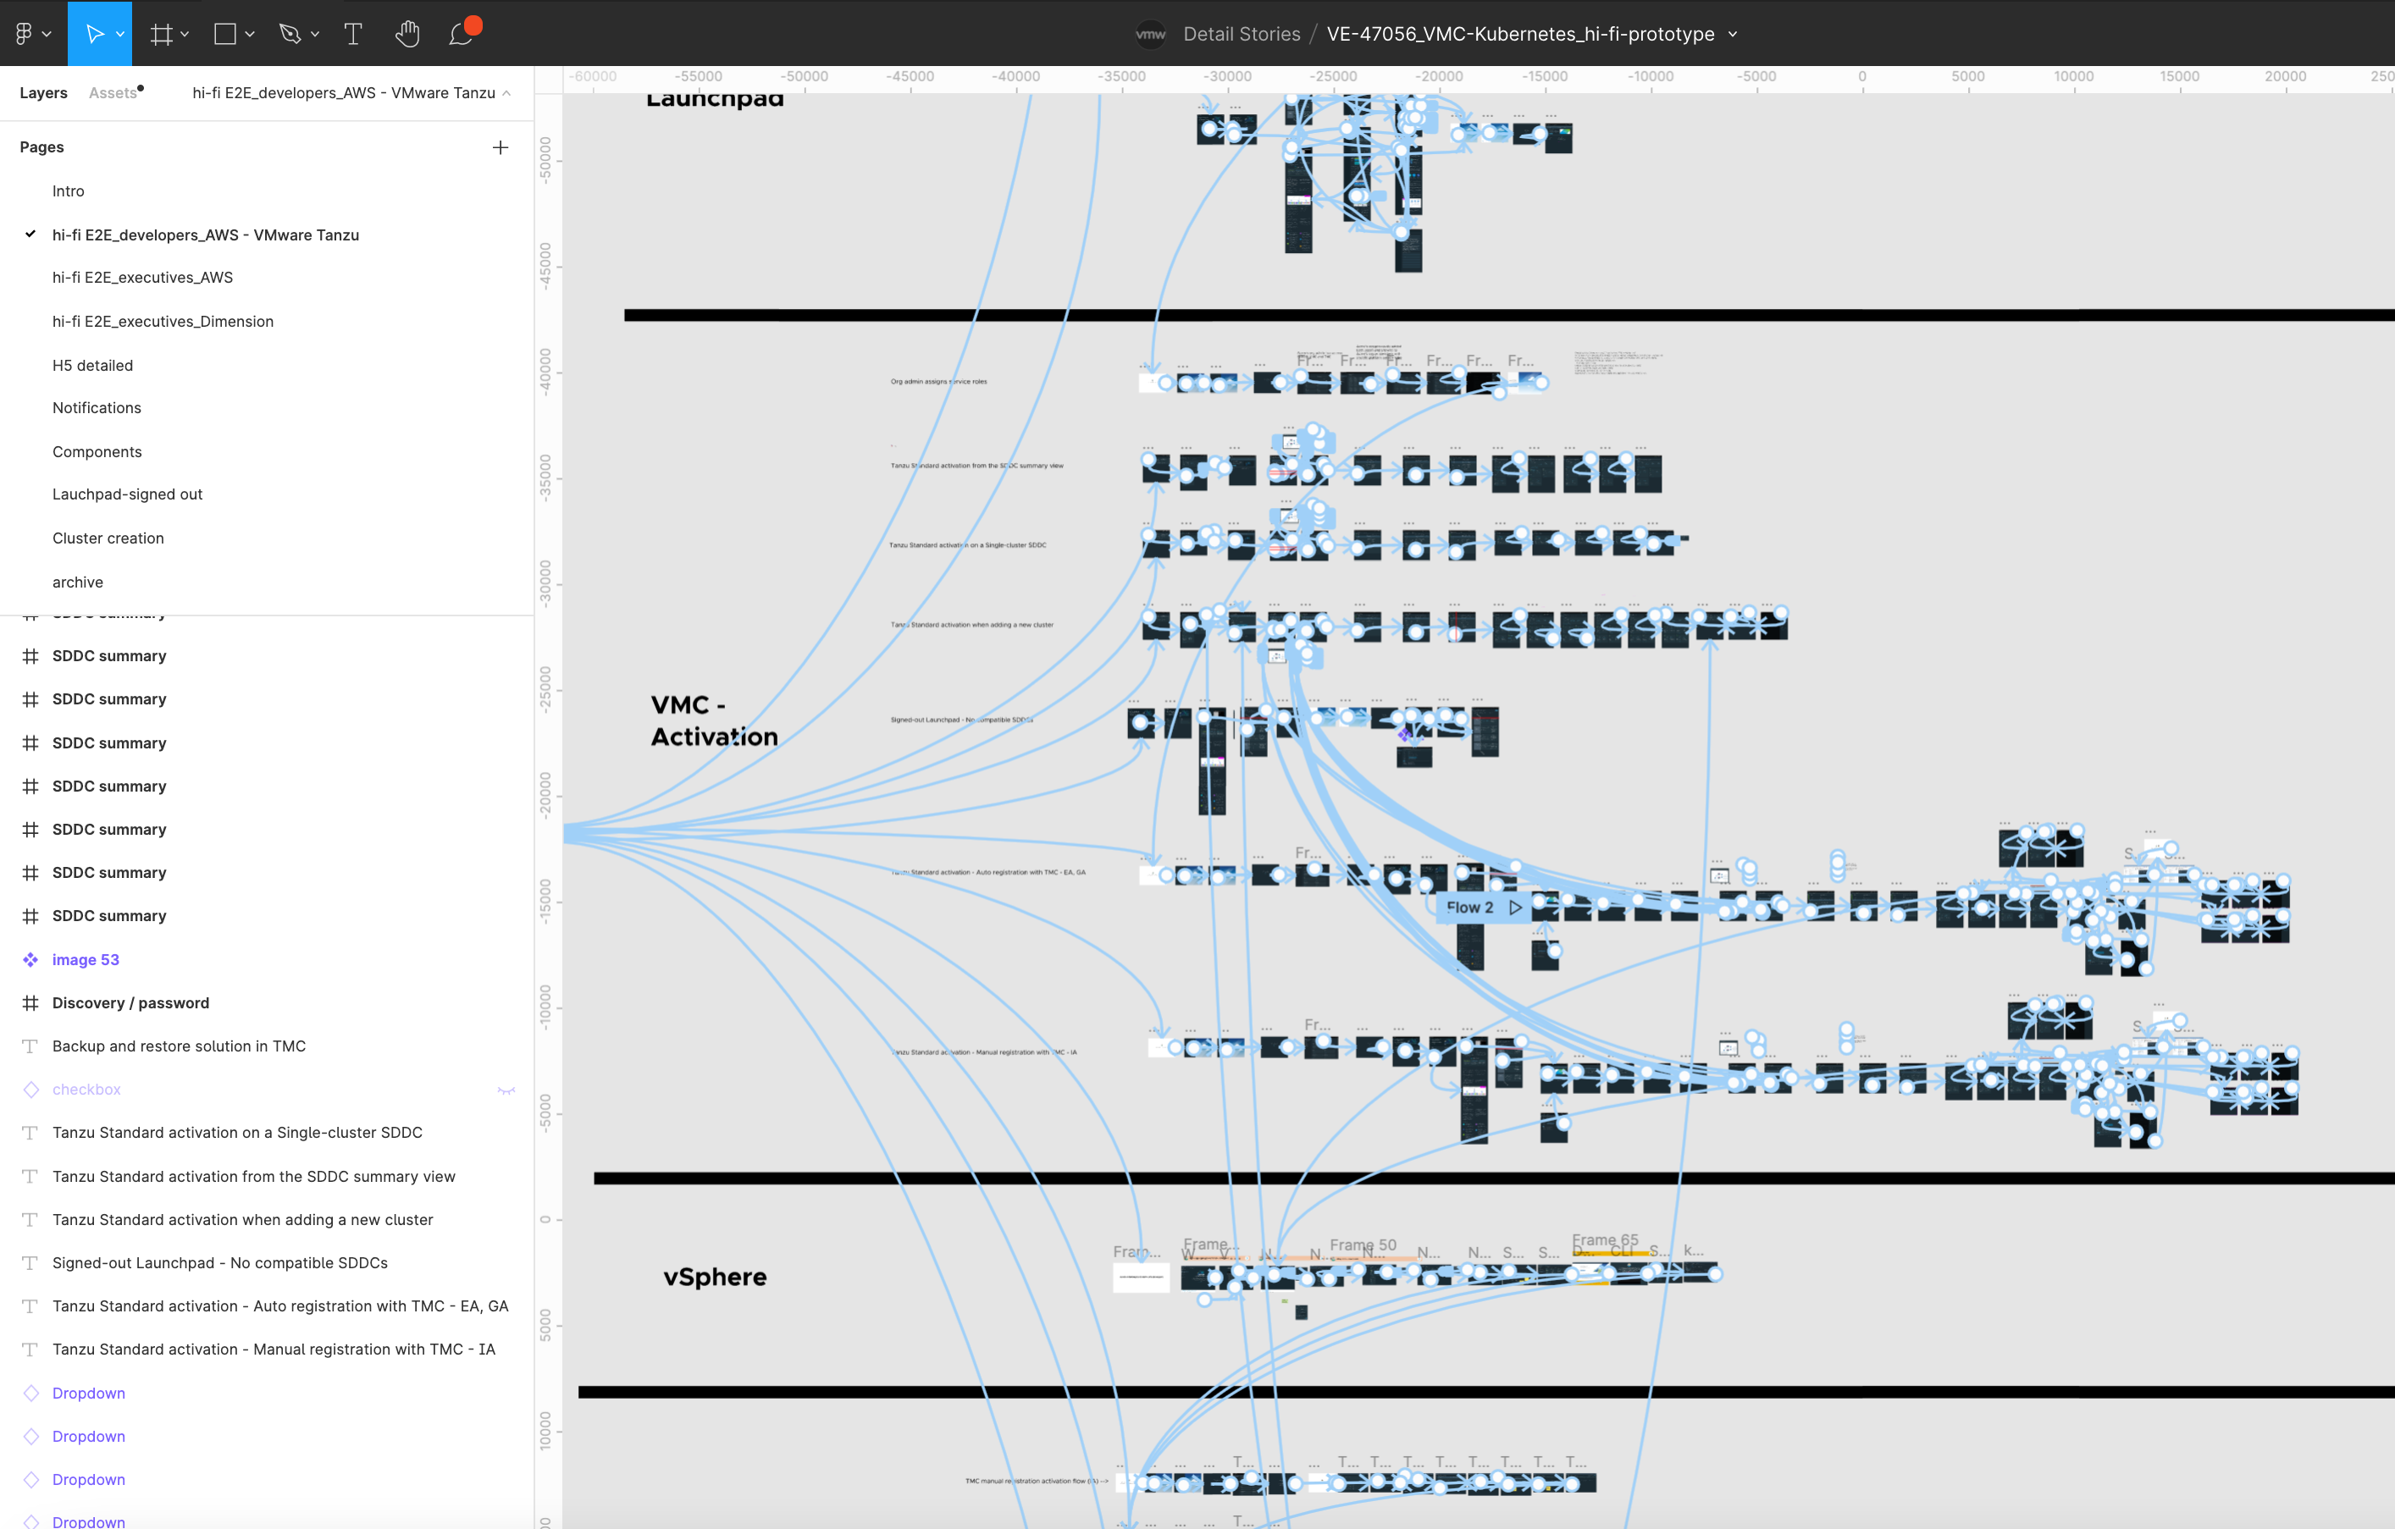2395x1529 pixels.
Task: Select the Hand tool
Action: tap(408, 33)
